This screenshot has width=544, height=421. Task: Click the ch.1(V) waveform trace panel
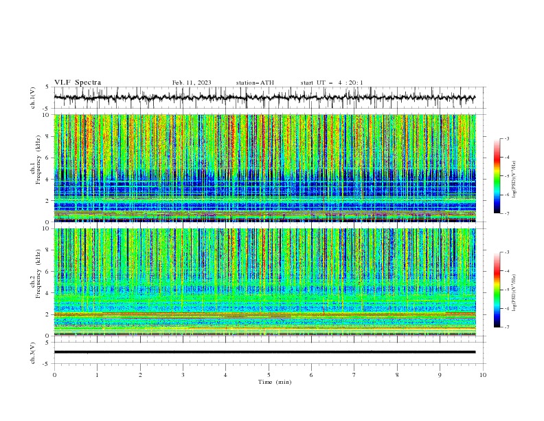coord(270,98)
